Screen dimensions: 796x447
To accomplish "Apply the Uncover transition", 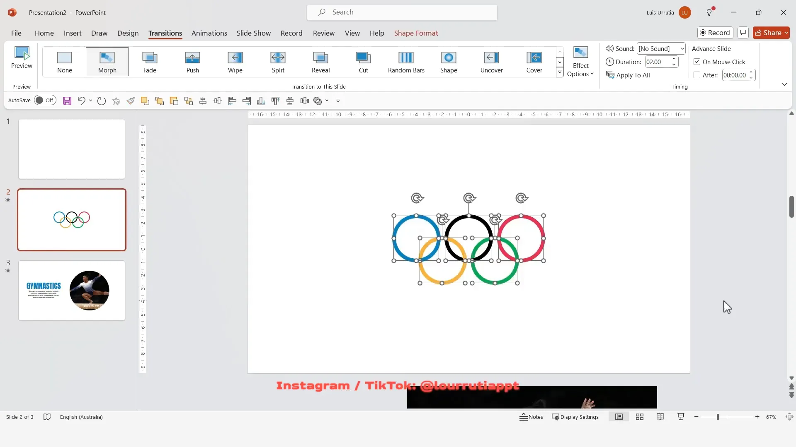I will [x=491, y=62].
